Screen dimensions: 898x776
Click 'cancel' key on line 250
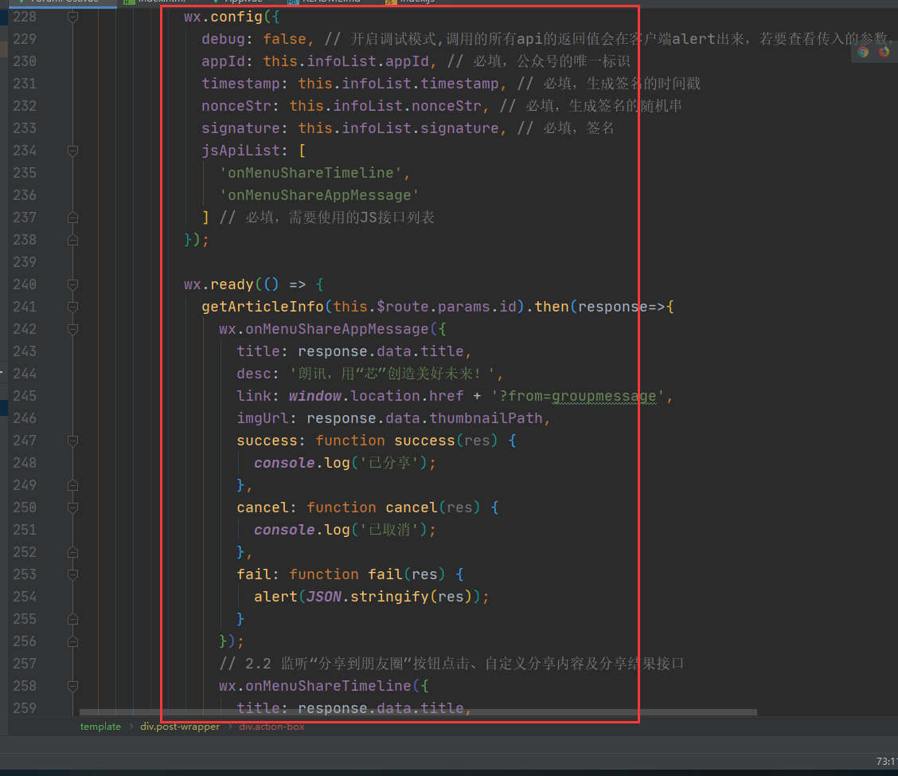[263, 508]
